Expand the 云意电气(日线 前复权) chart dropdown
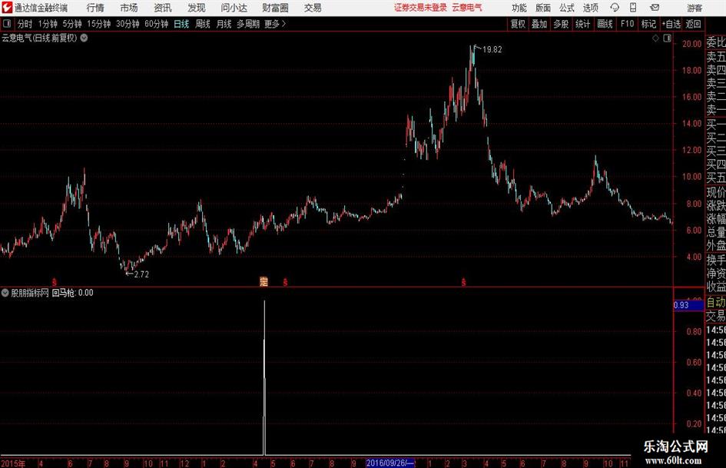This screenshot has width=726, height=468. coord(85,38)
